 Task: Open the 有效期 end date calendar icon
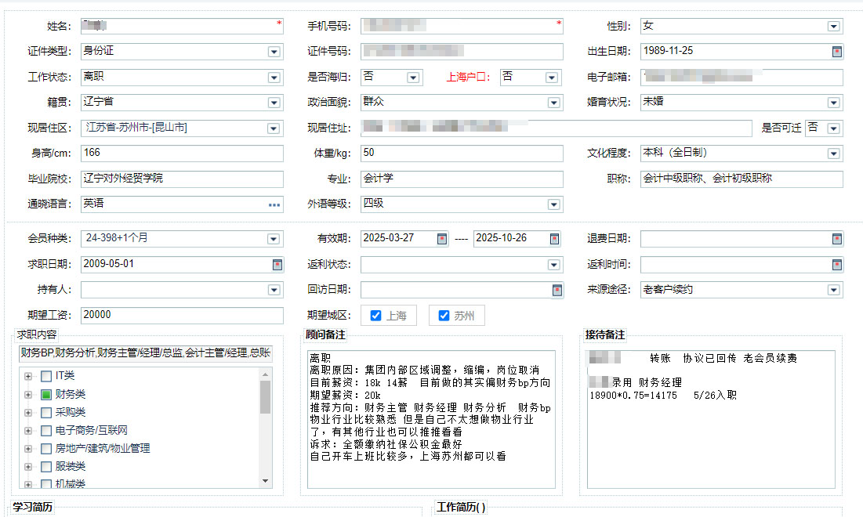[x=554, y=239]
